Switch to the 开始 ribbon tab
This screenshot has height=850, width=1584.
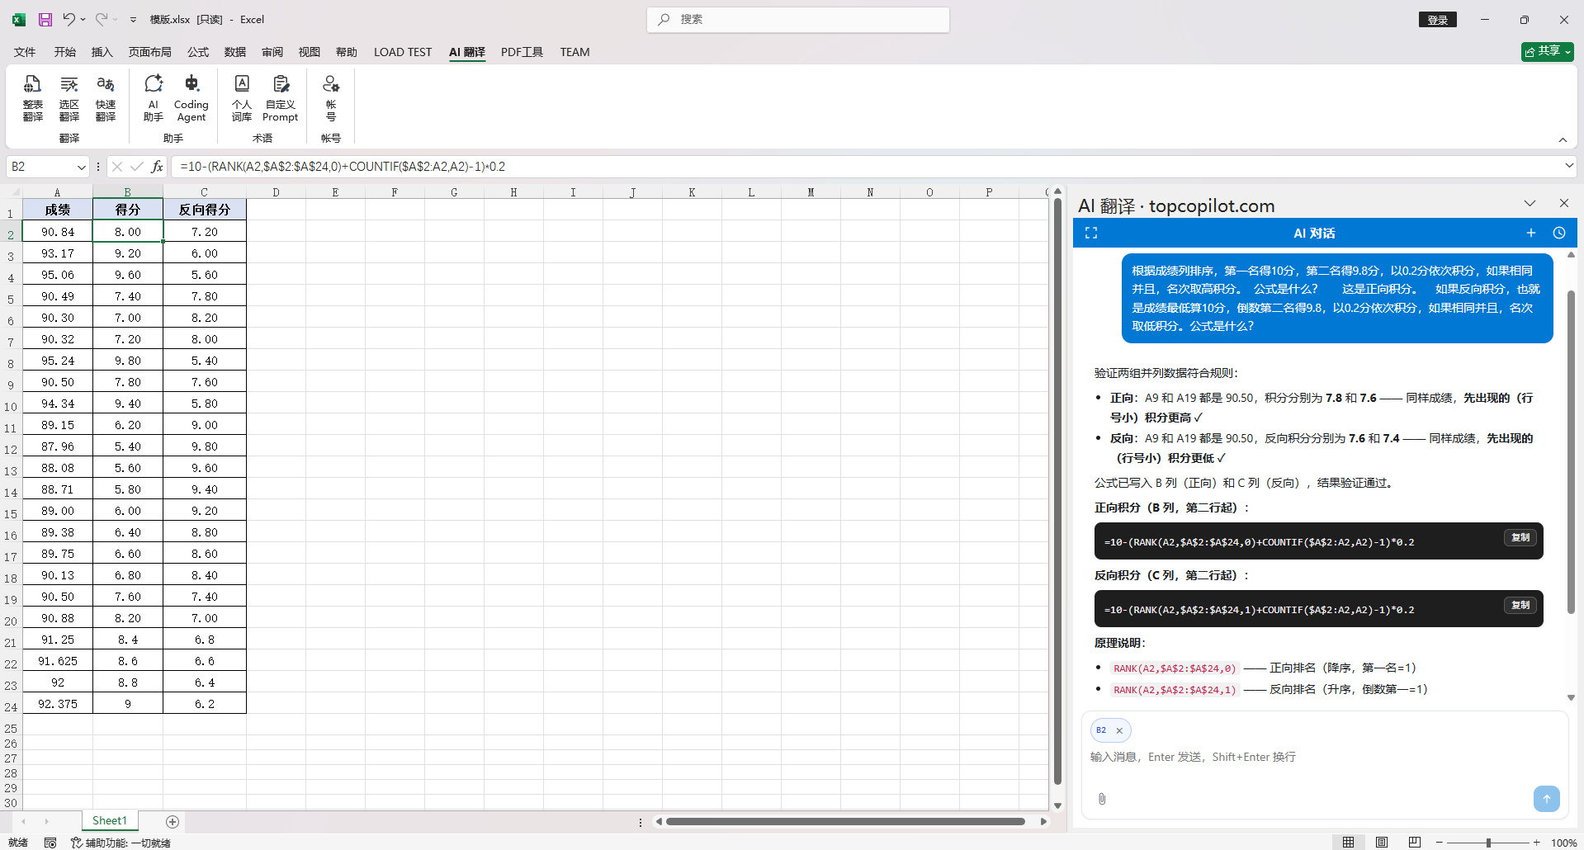point(65,52)
